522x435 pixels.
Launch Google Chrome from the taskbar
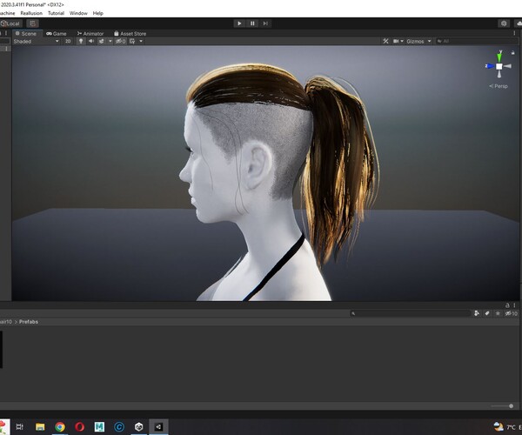pos(60,426)
